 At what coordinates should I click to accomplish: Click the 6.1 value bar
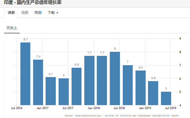pyautogui.click(x=51, y=91)
